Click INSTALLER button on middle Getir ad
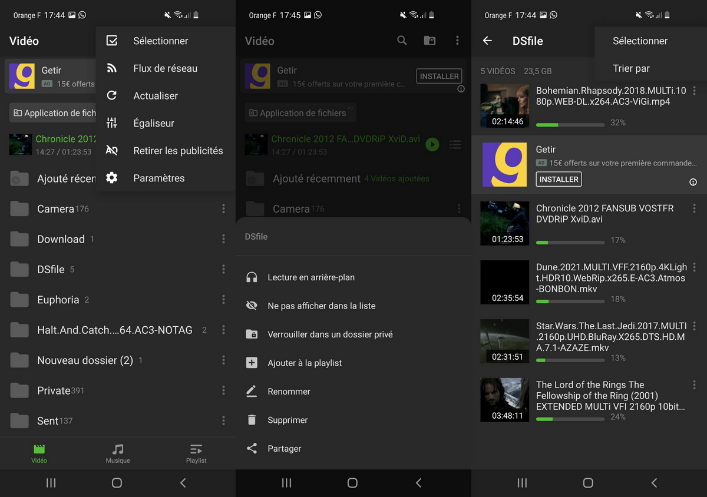The height and width of the screenshot is (497, 707). pos(439,76)
